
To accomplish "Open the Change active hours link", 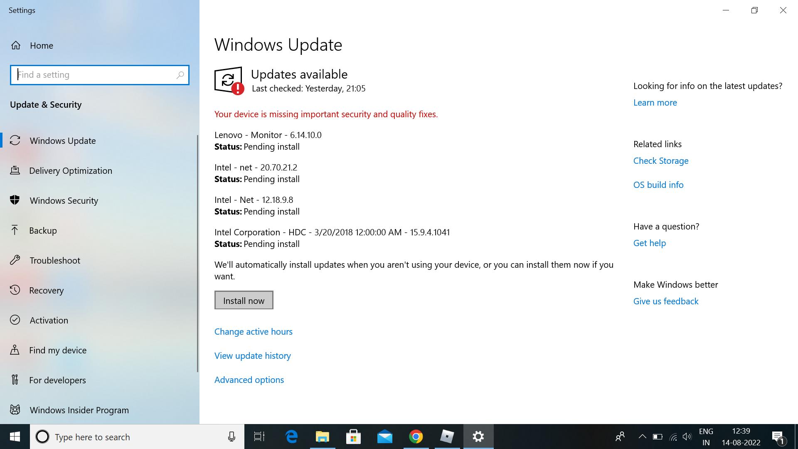I will [254, 332].
